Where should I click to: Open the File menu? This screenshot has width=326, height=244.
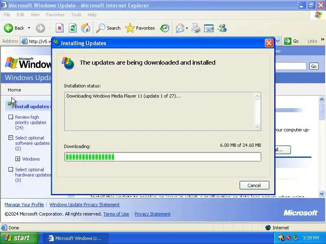point(7,15)
